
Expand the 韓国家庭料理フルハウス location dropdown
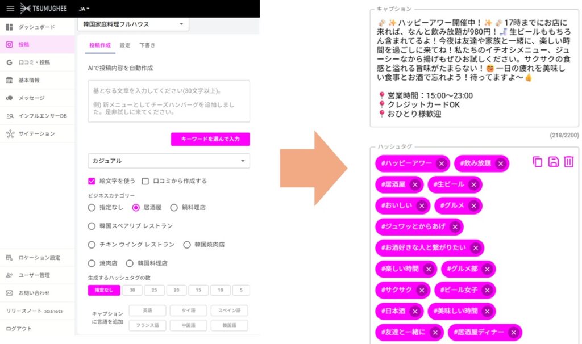(133, 24)
